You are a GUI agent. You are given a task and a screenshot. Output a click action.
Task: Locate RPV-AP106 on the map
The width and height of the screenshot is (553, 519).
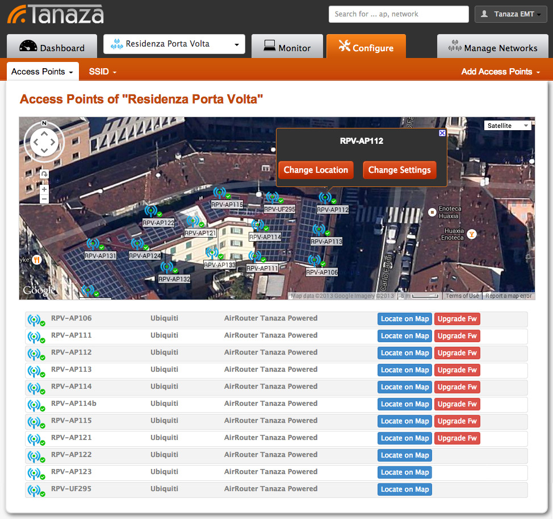405,319
